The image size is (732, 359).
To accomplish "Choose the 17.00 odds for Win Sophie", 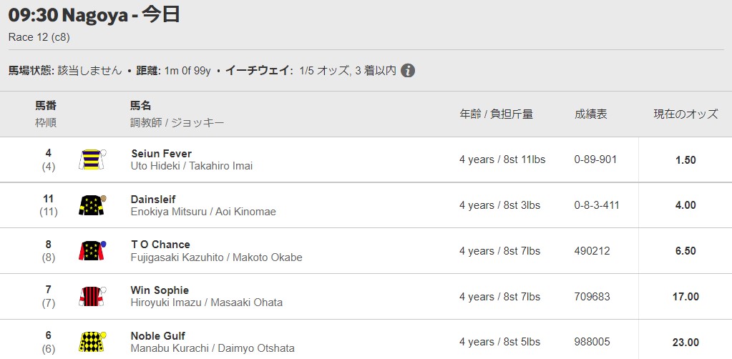I will tap(685, 297).
